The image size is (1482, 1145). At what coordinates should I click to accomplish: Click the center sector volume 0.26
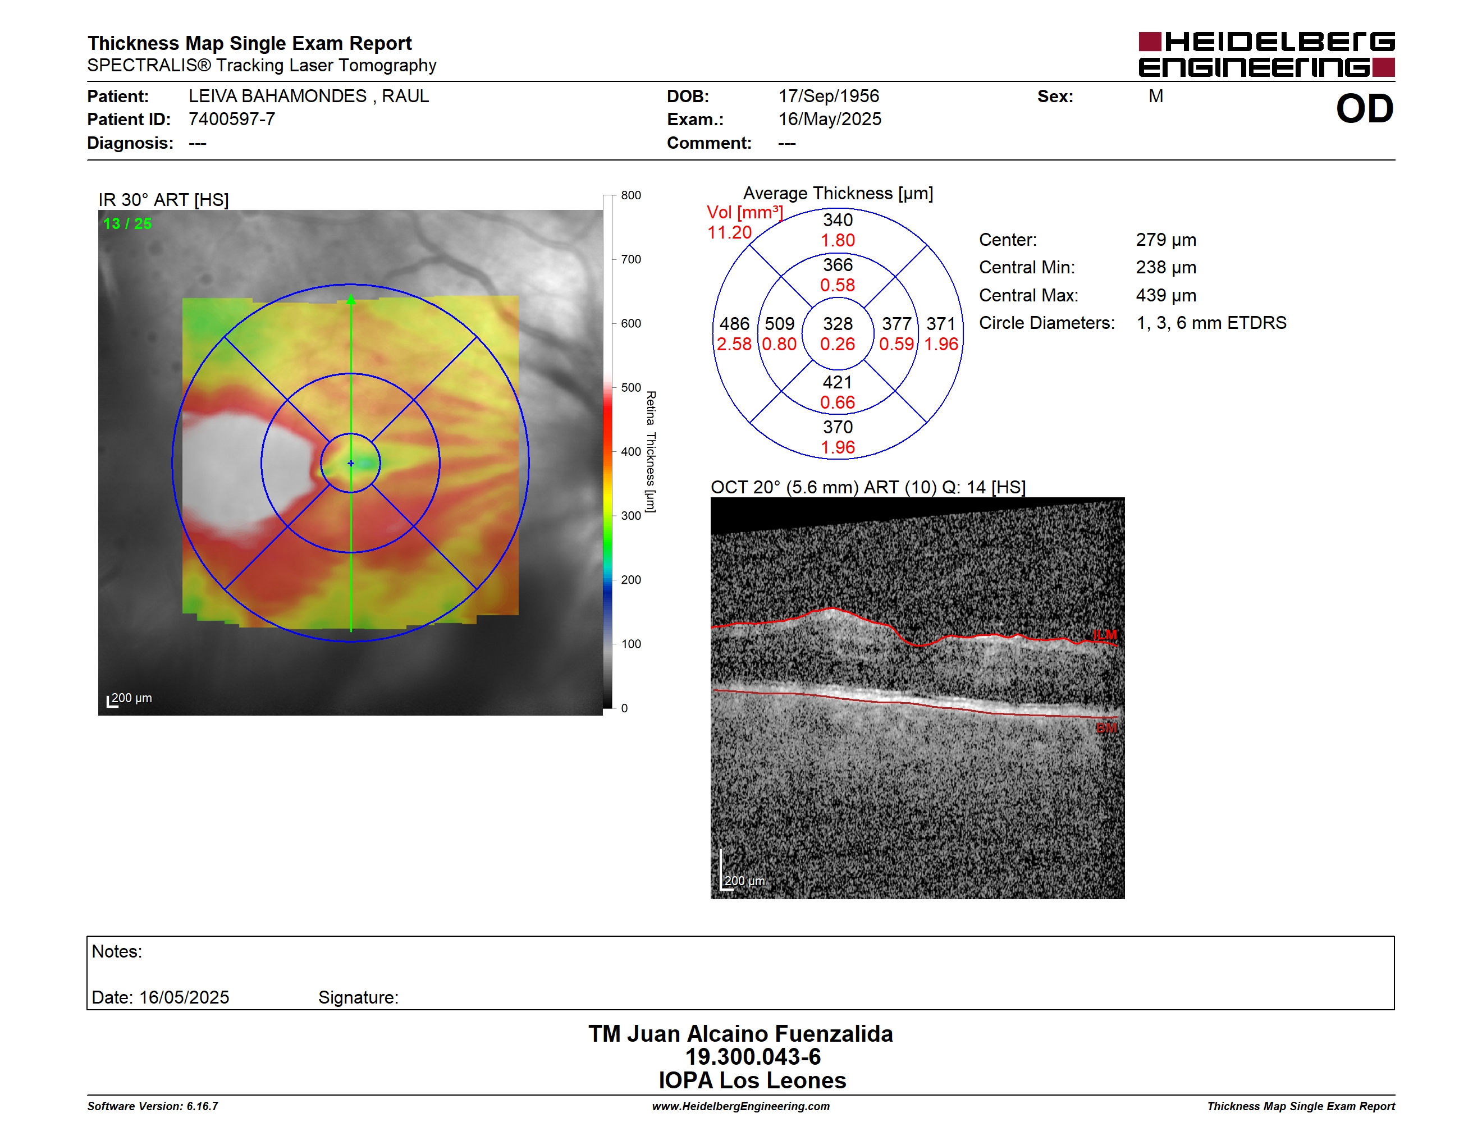point(838,345)
